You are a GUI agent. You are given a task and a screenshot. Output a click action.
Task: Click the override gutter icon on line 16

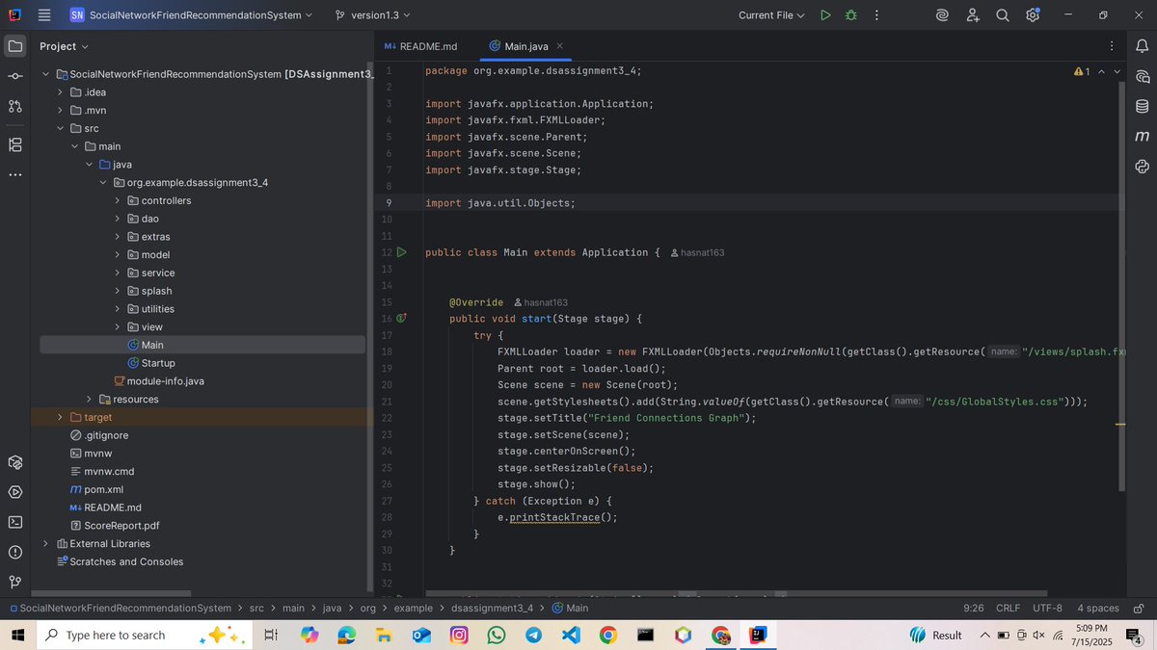401,318
